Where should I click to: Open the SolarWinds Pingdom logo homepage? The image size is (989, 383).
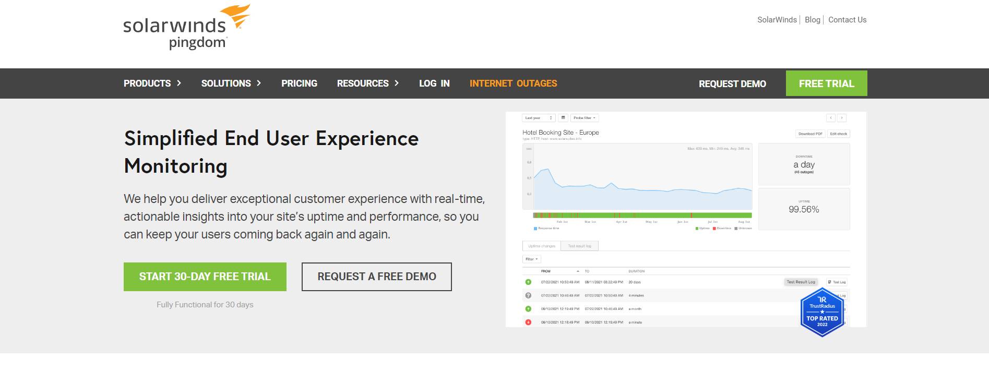coord(186,27)
